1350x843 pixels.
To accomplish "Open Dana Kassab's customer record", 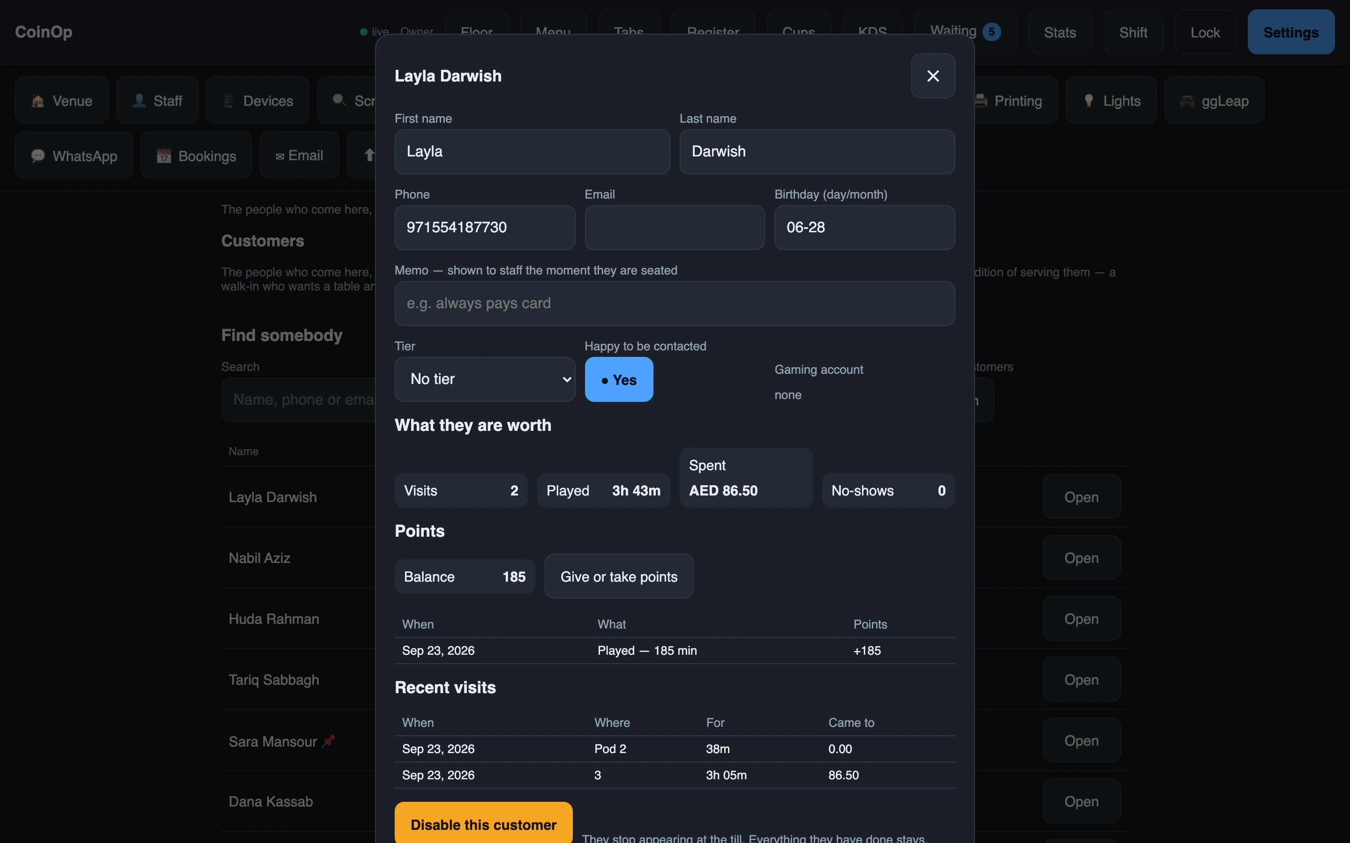I will 1081,801.
